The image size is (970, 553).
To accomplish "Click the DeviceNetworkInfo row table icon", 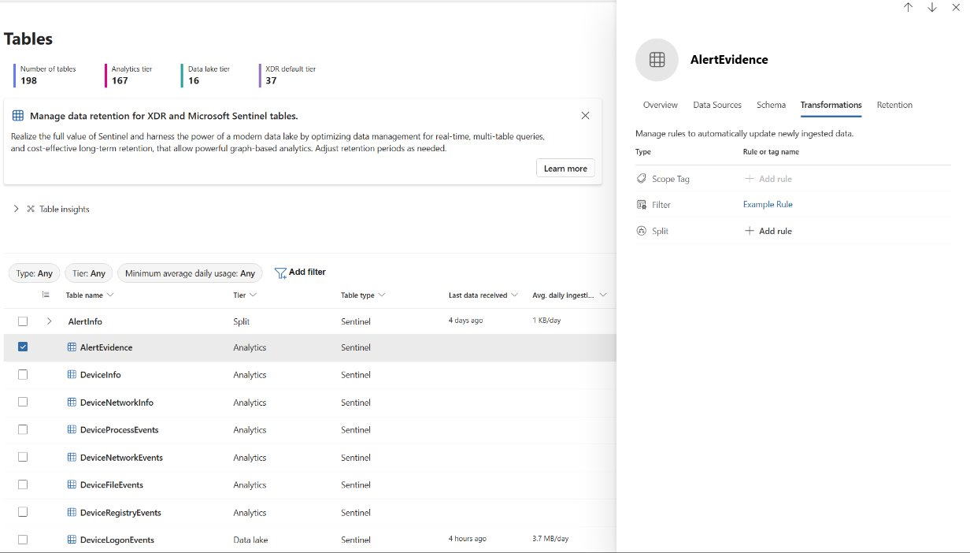I will tap(72, 403).
